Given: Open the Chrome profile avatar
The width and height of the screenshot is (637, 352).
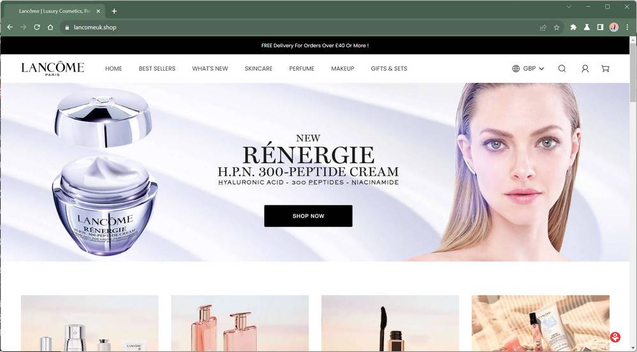Looking at the screenshot, I should pyautogui.click(x=614, y=27).
